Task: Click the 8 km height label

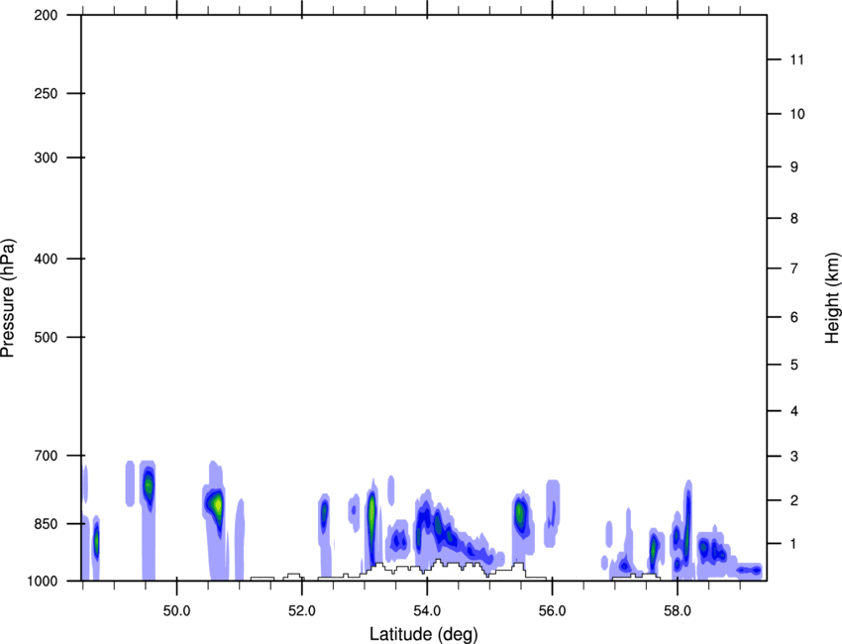Action: (794, 218)
